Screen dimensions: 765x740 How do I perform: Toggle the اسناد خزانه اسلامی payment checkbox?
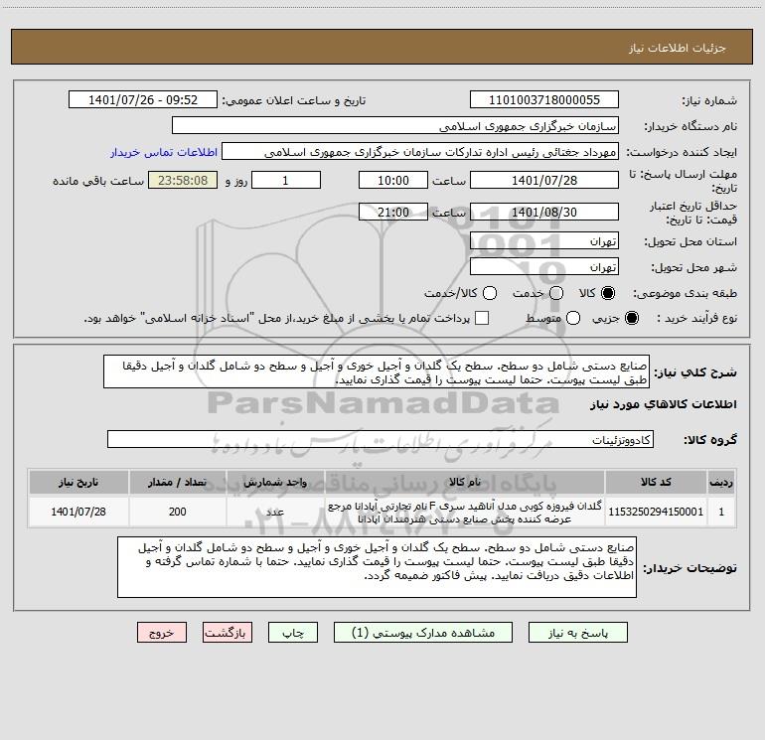point(482,318)
